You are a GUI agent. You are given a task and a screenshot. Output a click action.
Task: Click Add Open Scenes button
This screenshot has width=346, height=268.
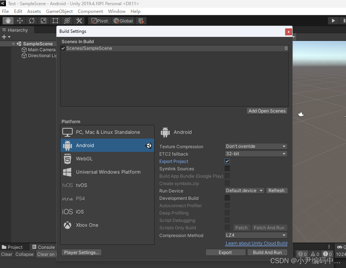(267, 111)
